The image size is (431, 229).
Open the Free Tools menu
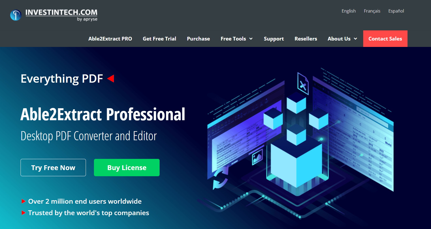click(233, 39)
